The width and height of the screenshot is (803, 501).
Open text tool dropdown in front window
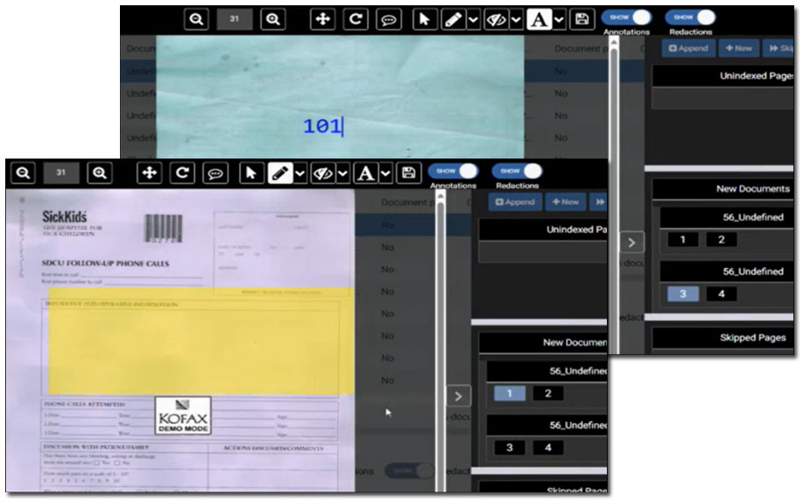coord(385,173)
